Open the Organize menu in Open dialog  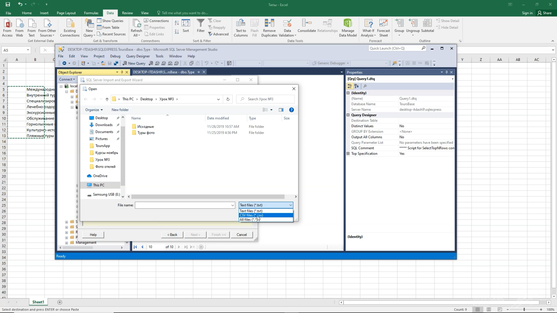point(94,110)
